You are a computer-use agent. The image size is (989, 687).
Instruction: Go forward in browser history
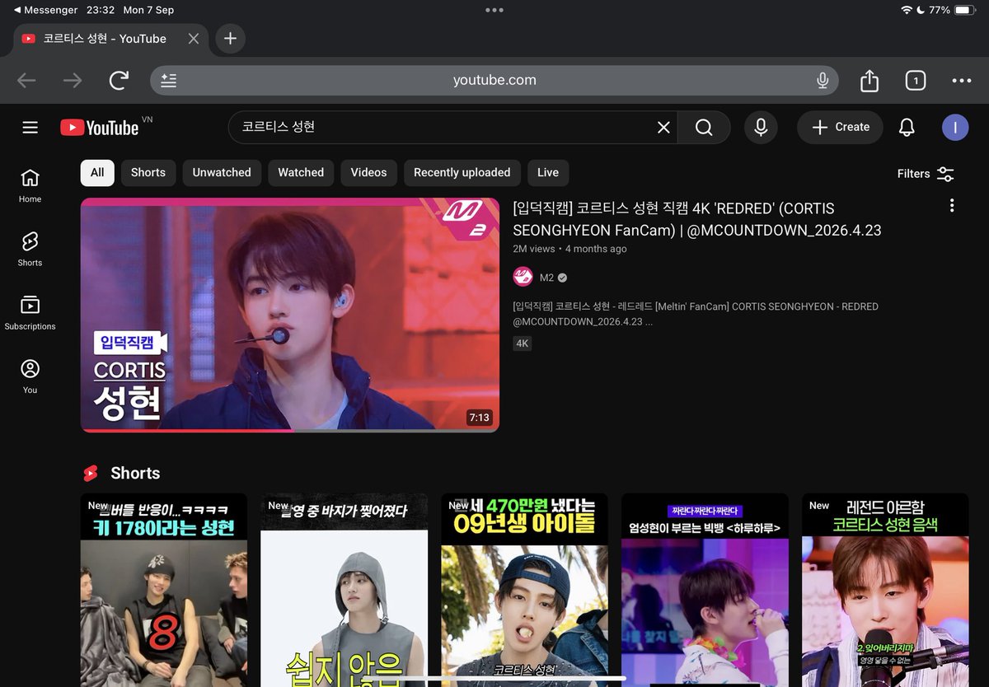73,80
